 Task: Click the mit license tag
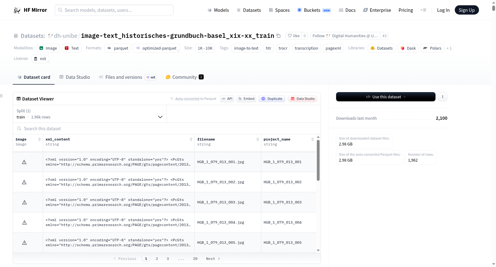(x=40, y=59)
